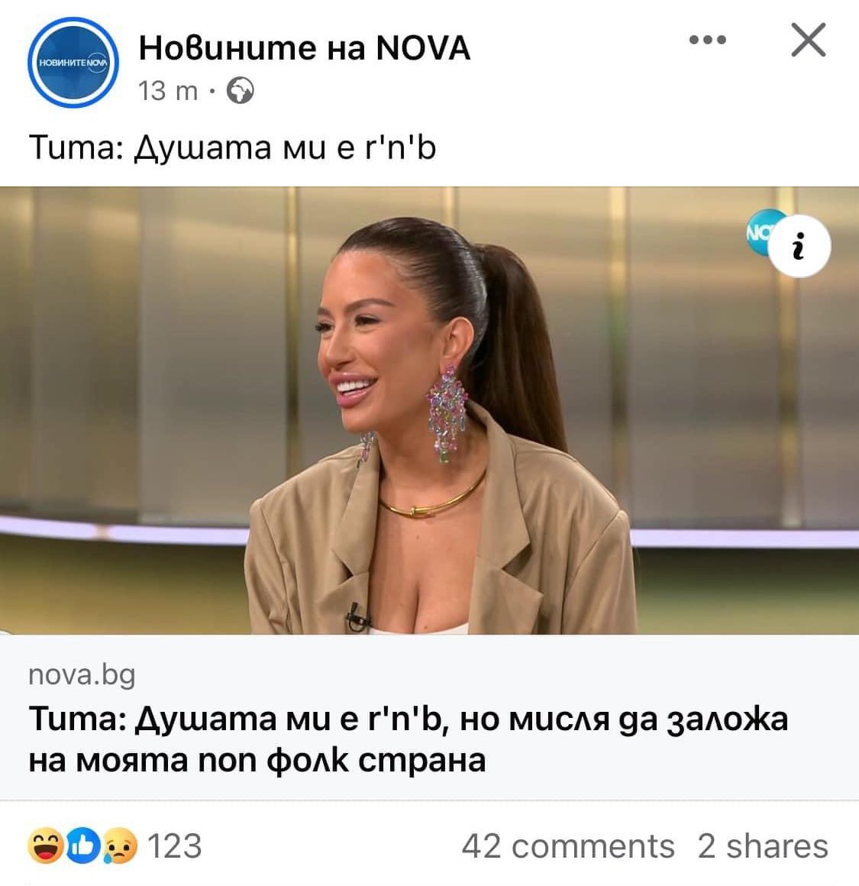Close the post with the X

(x=808, y=40)
